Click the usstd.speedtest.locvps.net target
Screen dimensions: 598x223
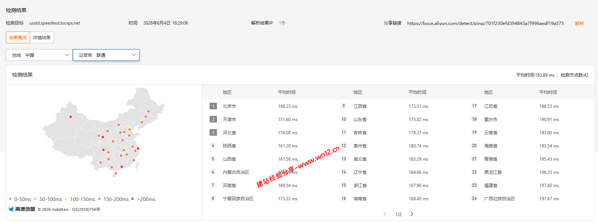click(55, 23)
